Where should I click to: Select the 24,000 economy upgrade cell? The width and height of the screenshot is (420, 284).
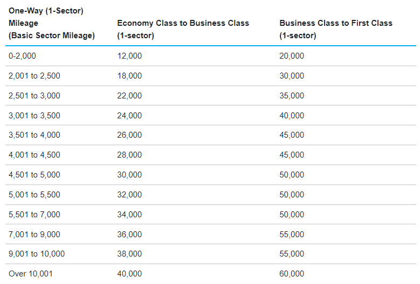(129, 116)
